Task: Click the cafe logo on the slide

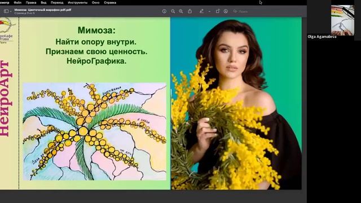Action: point(7,30)
